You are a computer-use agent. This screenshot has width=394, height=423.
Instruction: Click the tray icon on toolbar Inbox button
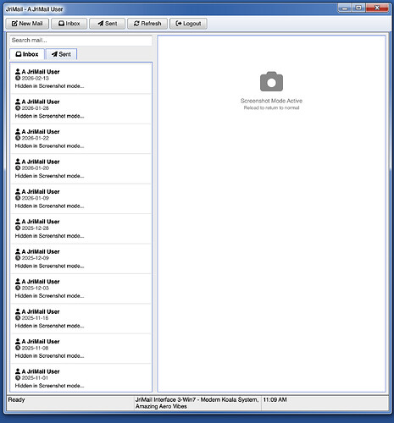point(61,24)
